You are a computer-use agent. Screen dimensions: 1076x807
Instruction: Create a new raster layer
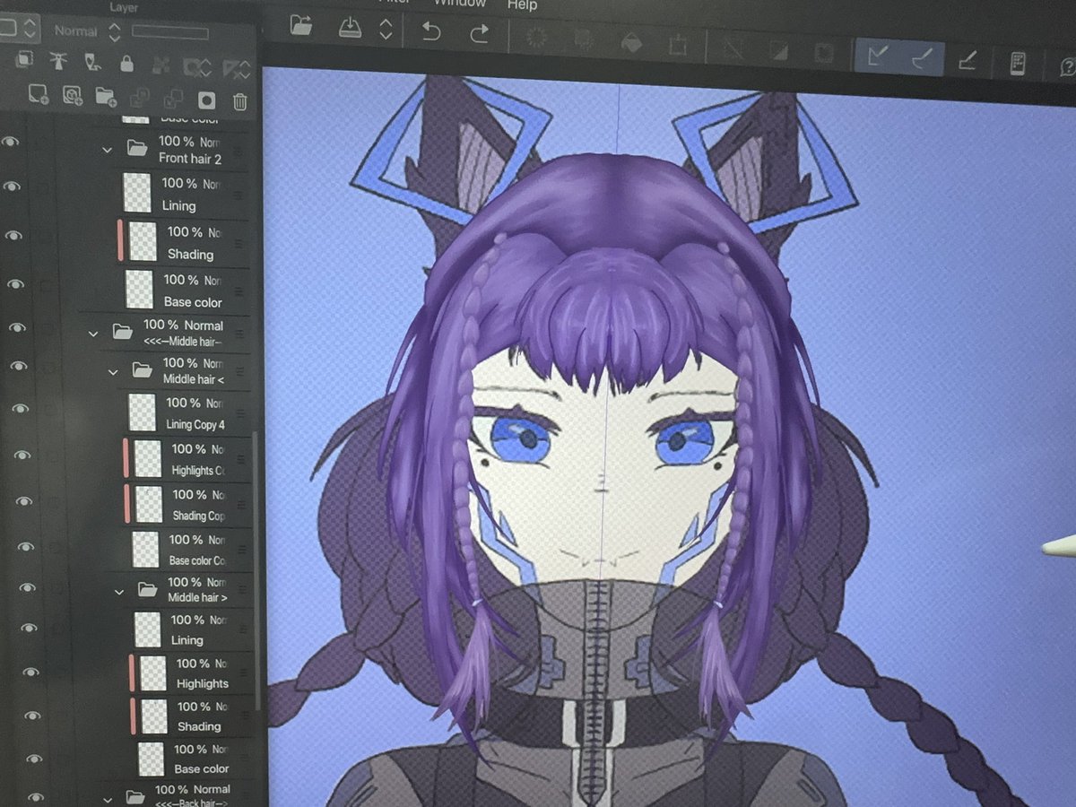tap(40, 97)
